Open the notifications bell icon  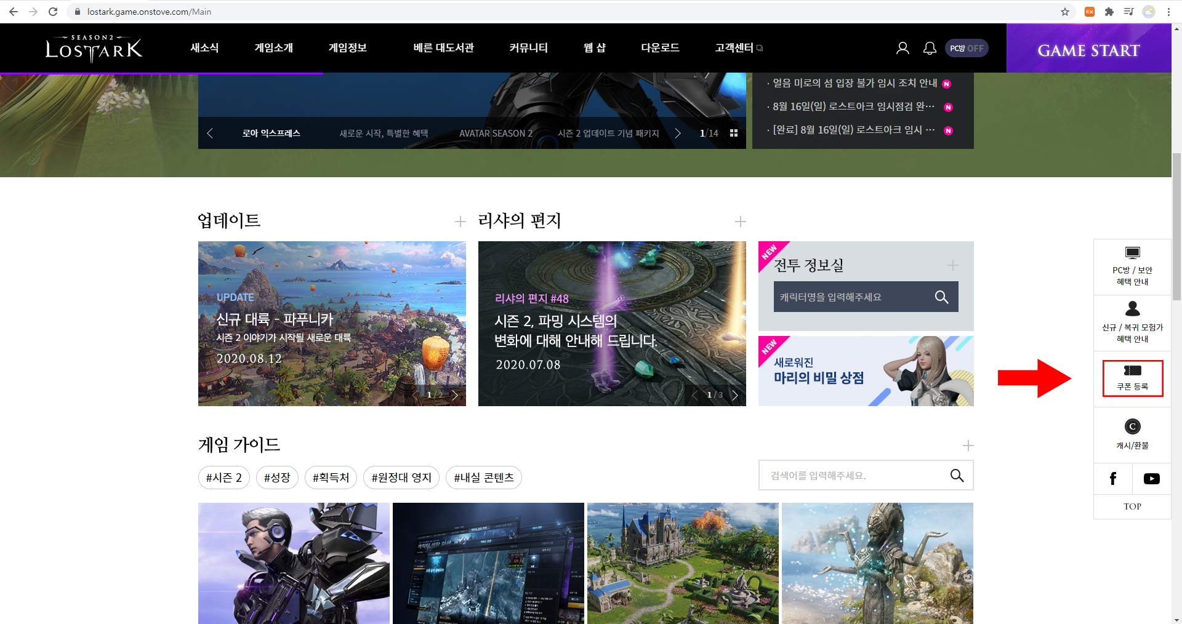coord(930,48)
